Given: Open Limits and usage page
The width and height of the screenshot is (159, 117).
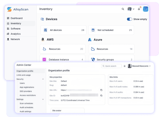Looking at the screenshot, I should coord(23,75).
